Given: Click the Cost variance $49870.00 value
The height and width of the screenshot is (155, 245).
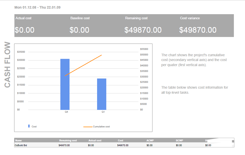Looking at the screenshot, I should 198,30.
